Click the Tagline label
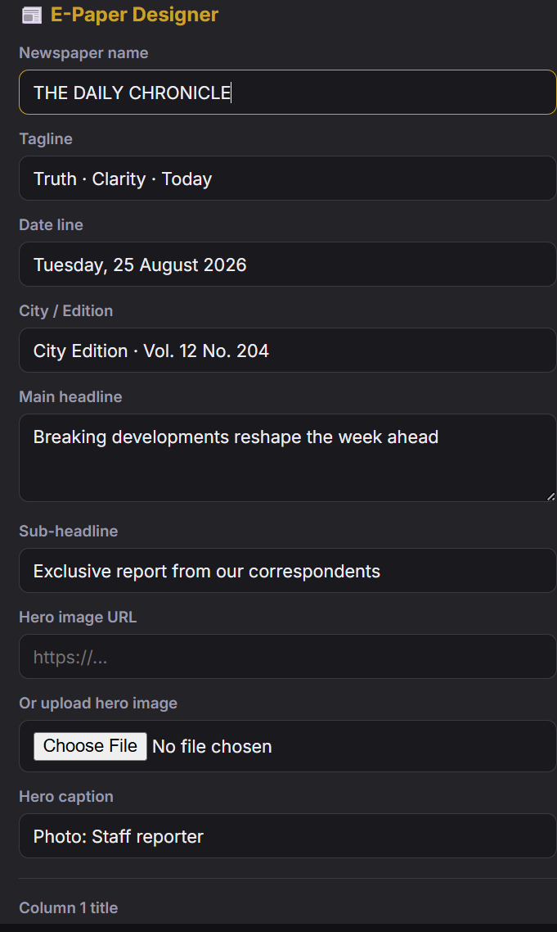This screenshot has height=932, width=557. pos(46,139)
